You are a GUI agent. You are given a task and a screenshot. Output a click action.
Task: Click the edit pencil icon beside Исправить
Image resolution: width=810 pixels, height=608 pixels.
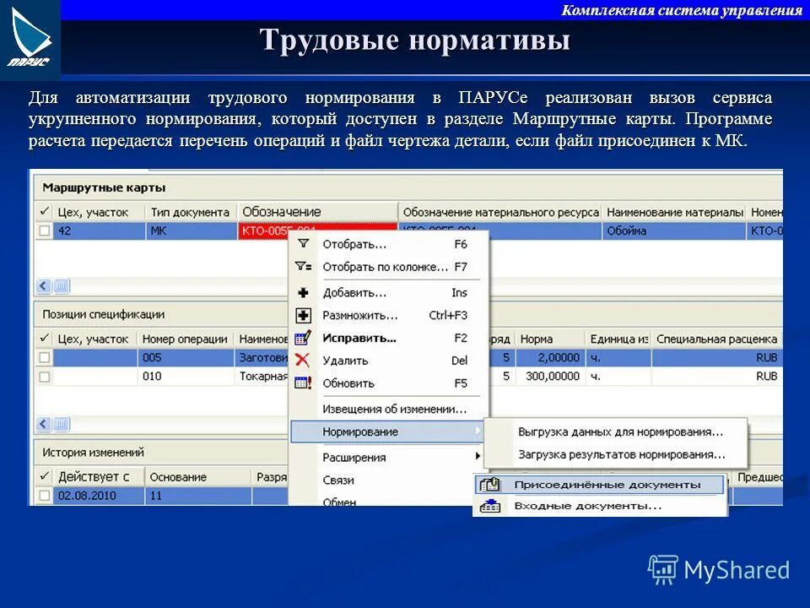[x=303, y=338]
